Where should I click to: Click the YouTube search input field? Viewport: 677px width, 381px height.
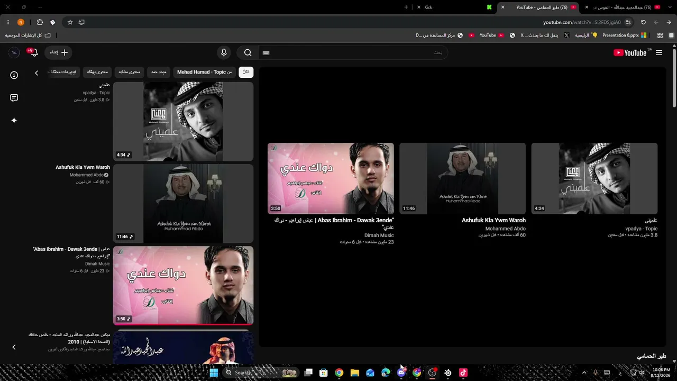click(x=353, y=52)
